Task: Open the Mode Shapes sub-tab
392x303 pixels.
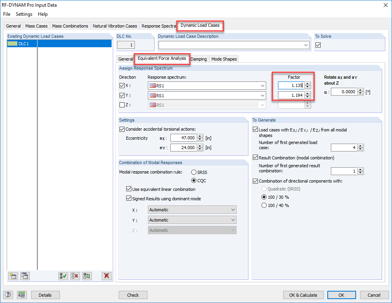Action: [224, 59]
